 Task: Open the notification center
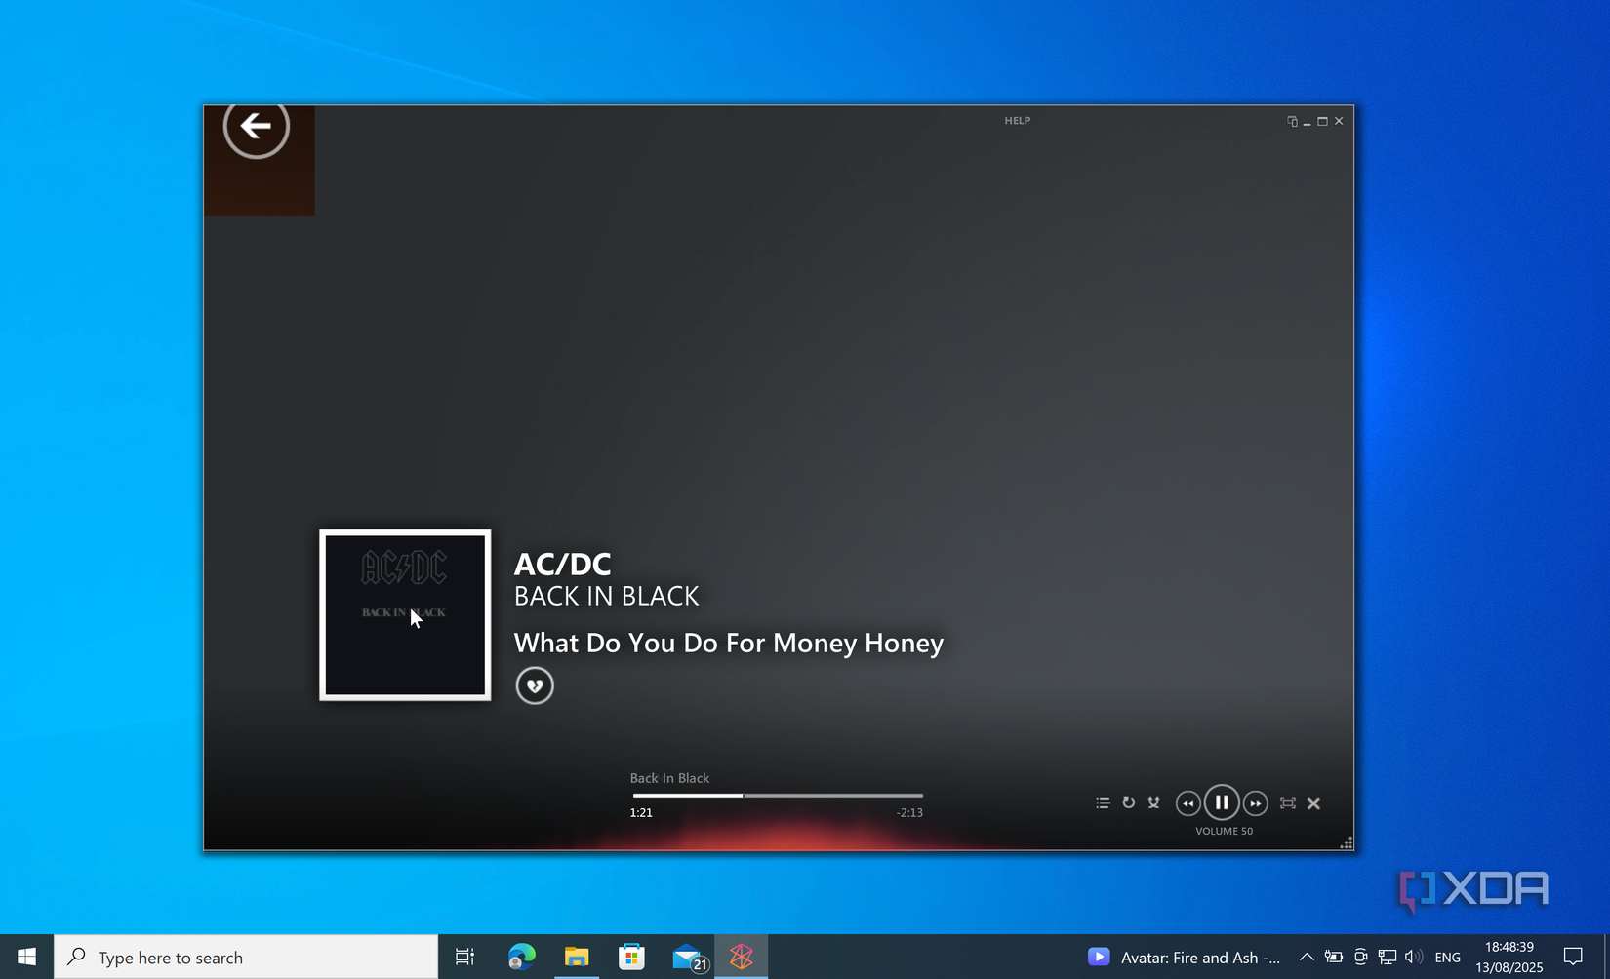click(1573, 957)
